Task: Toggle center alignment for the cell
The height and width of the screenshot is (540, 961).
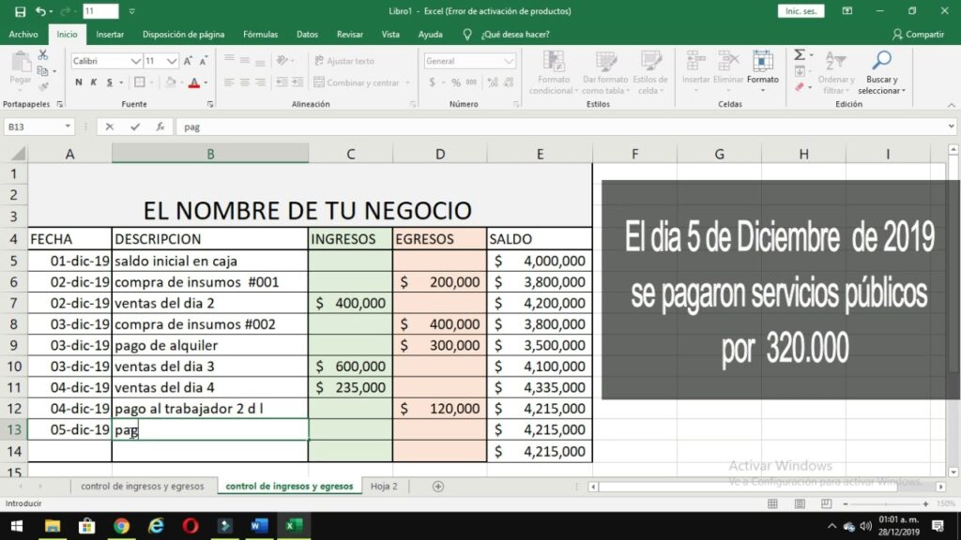Action: 245,80
